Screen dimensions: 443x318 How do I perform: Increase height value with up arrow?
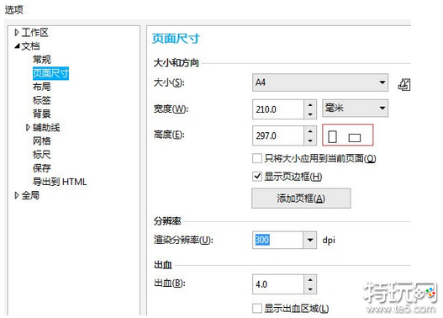[310, 131]
